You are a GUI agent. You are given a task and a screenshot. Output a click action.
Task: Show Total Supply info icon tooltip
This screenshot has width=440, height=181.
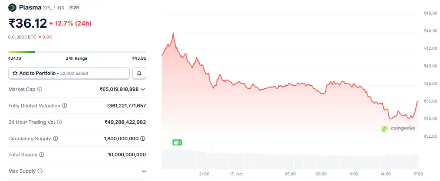(42, 155)
